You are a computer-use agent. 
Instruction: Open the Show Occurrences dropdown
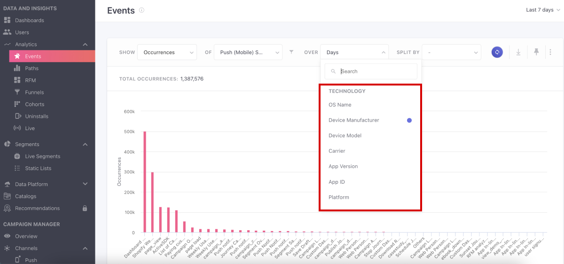pos(167,53)
